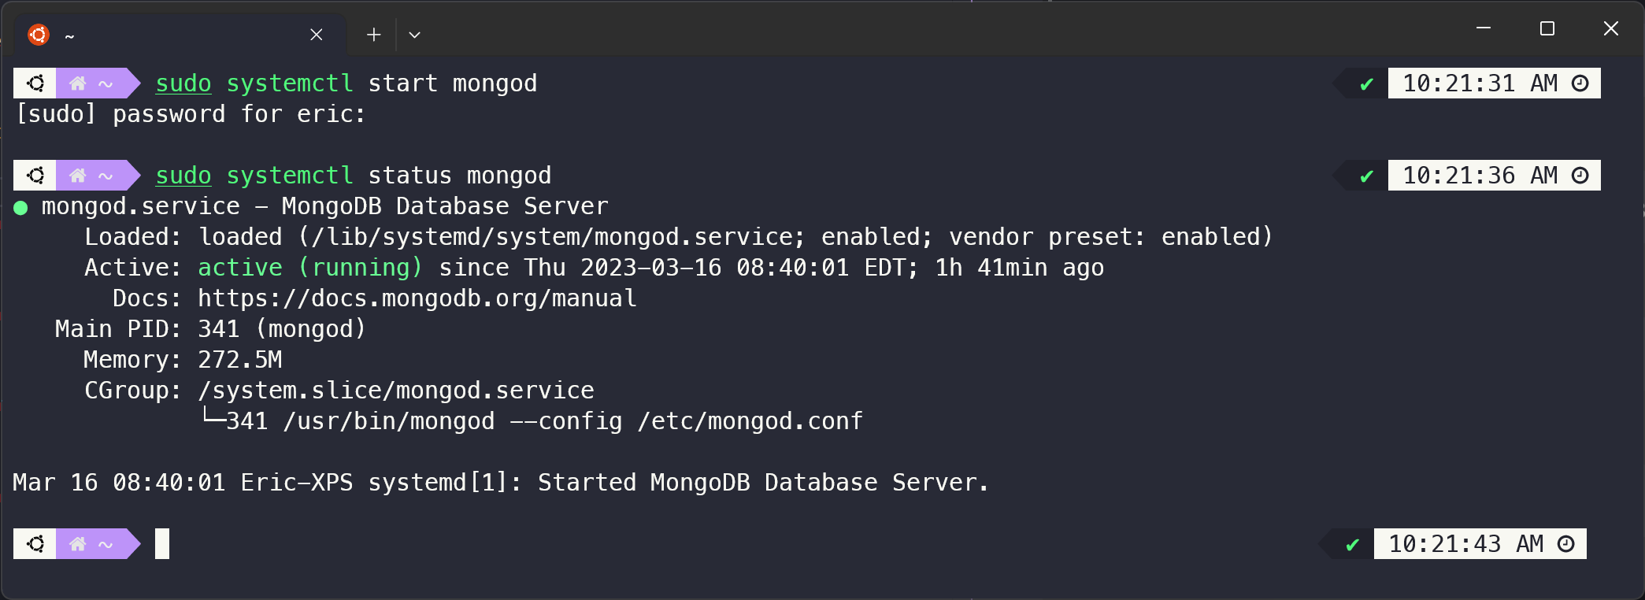The image size is (1645, 600).
Task: Expand the new tab profile dropdown chevron
Action: point(415,35)
